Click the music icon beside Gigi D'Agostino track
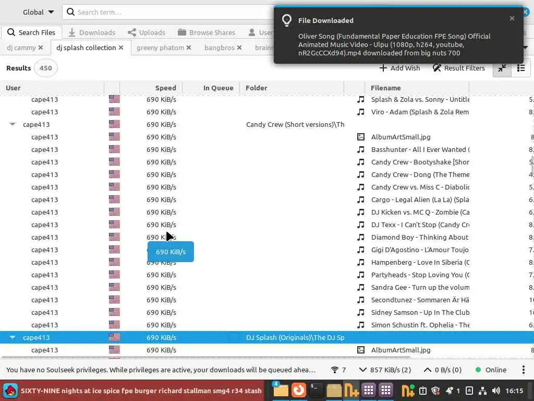Viewport: 534px width, 401px height. [x=361, y=250]
